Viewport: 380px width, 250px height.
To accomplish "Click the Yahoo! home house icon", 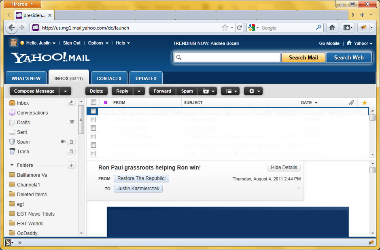I will tap(349, 43).
